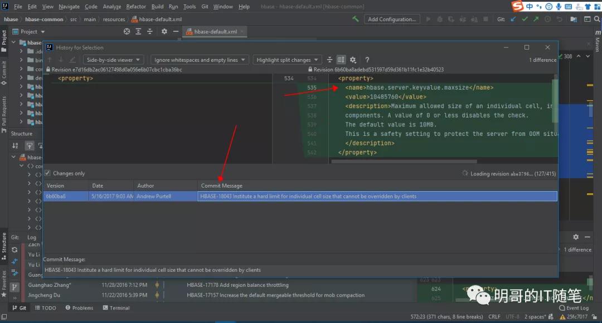Image resolution: width=602 pixels, height=323 pixels.
Task: Collapse the hbase root project node
Action: tap(14, 42)
